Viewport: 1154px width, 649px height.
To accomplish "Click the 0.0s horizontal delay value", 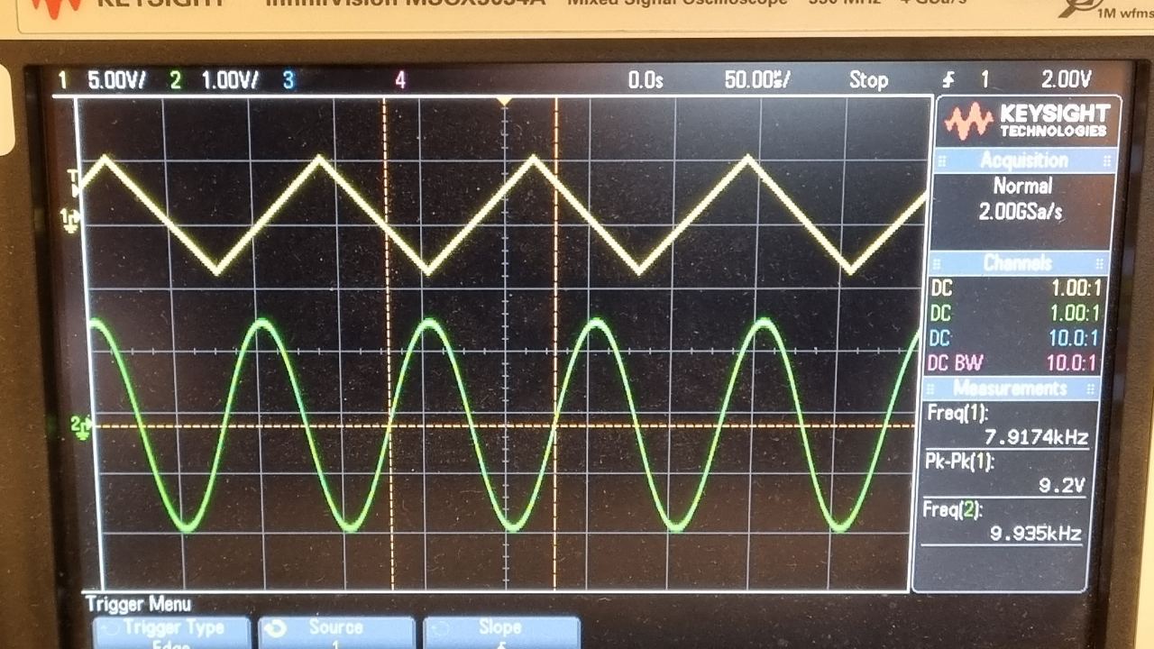I will pos(646,80).
